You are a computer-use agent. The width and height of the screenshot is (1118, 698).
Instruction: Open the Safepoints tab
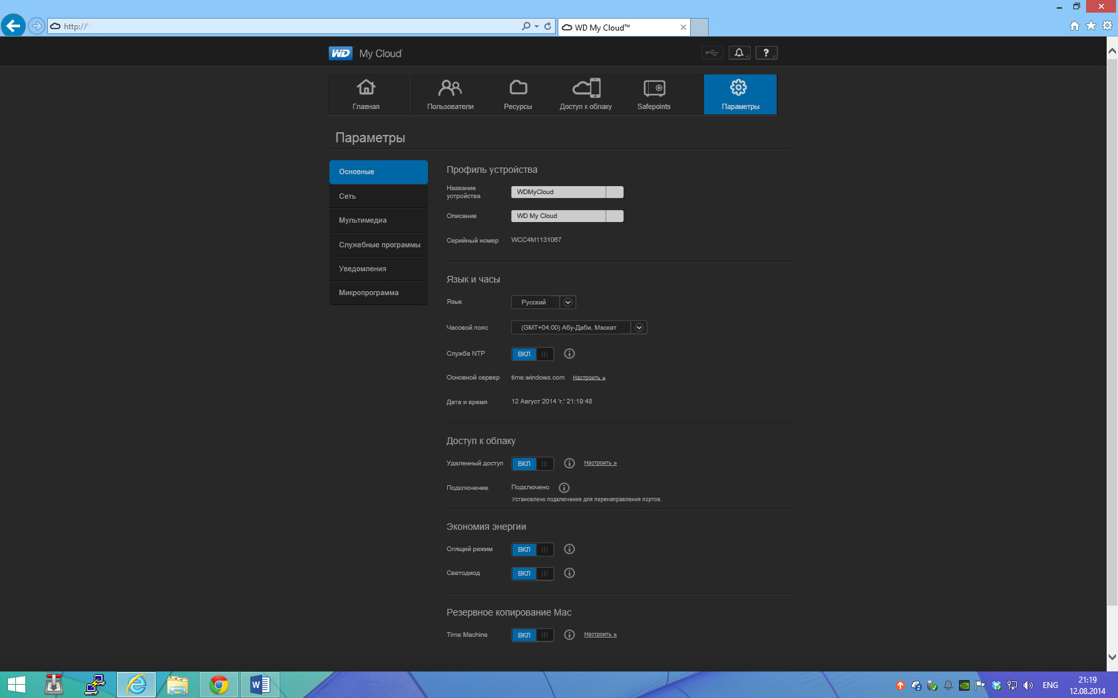click(654, 94)
